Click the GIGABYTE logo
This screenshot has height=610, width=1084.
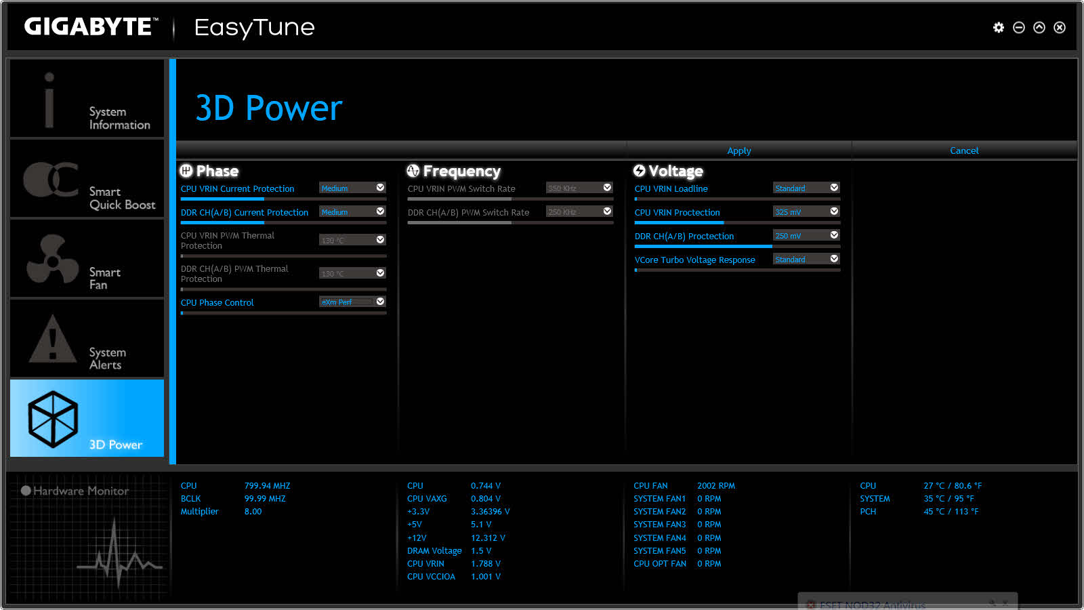91,27
